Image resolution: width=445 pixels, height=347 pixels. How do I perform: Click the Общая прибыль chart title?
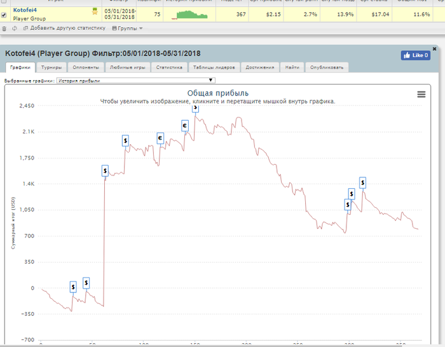coord(217,93)
